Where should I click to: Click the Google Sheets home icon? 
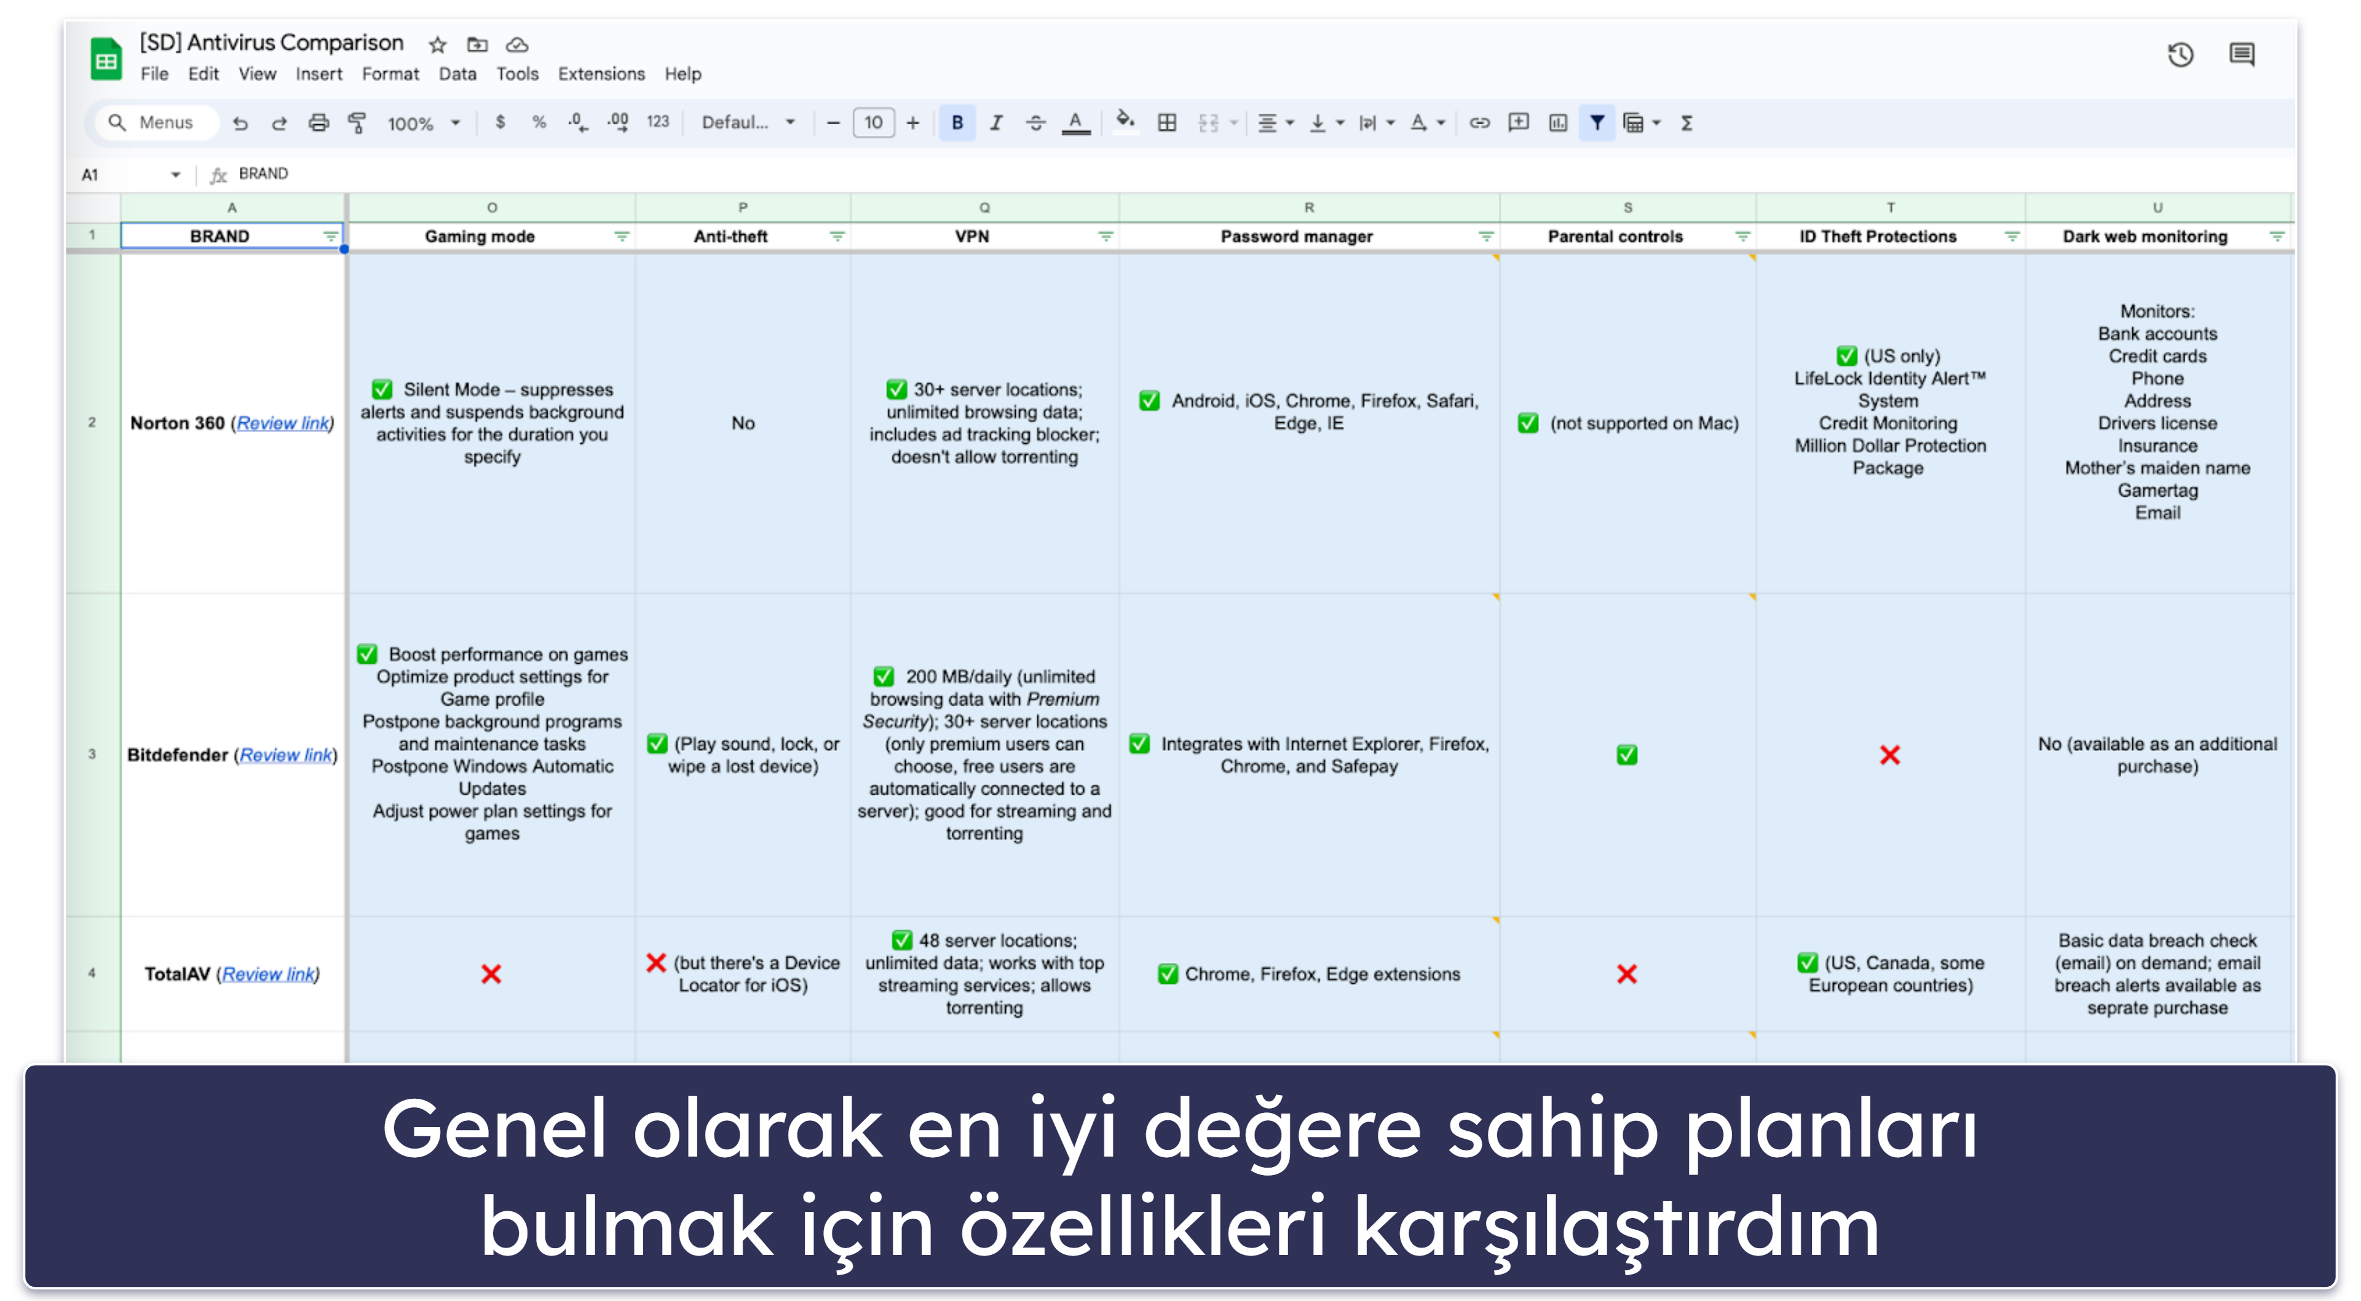pyautogui.click(x=105, y=60)
